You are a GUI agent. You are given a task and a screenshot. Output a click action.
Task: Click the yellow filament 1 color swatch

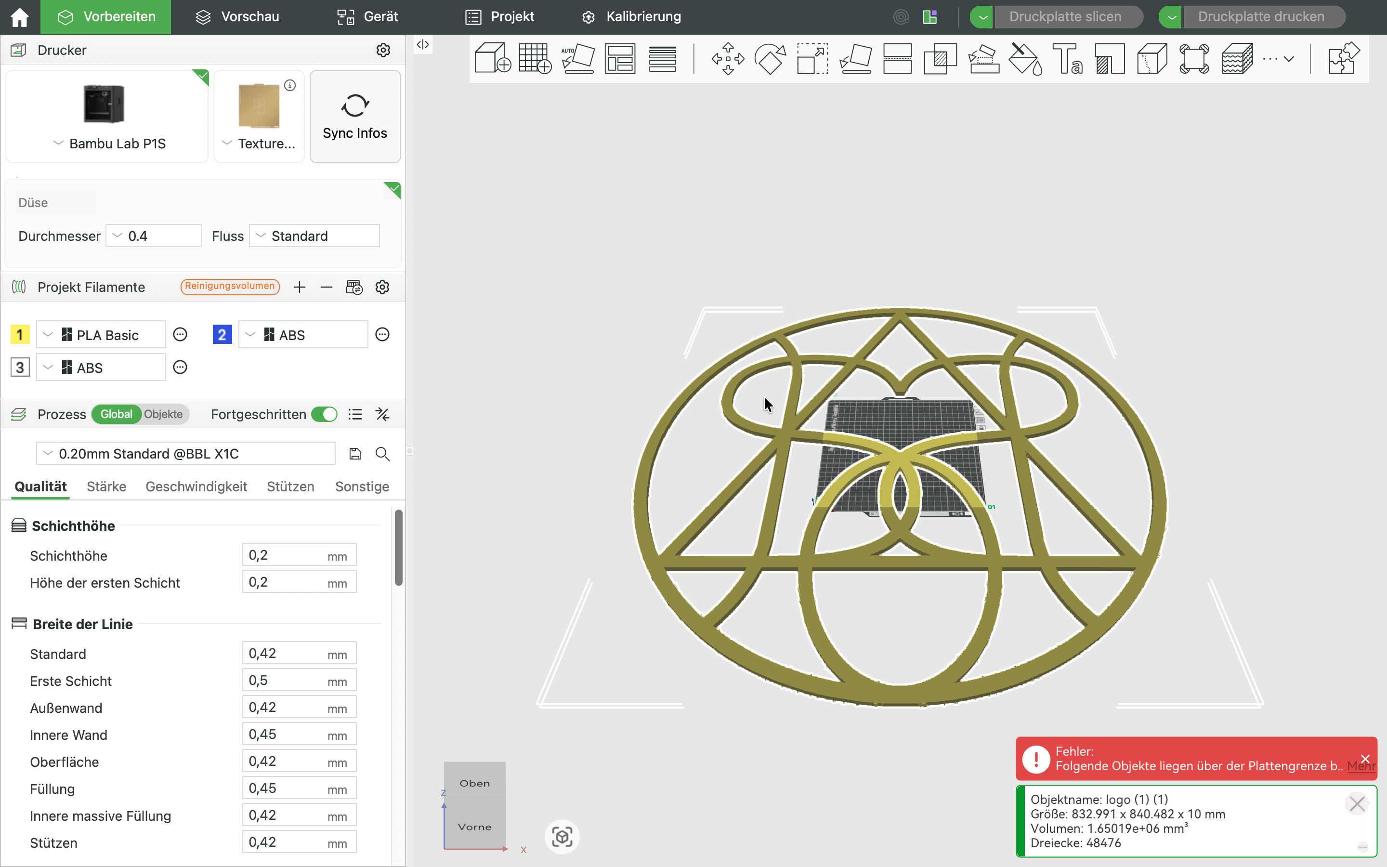[x=20, y=334]
